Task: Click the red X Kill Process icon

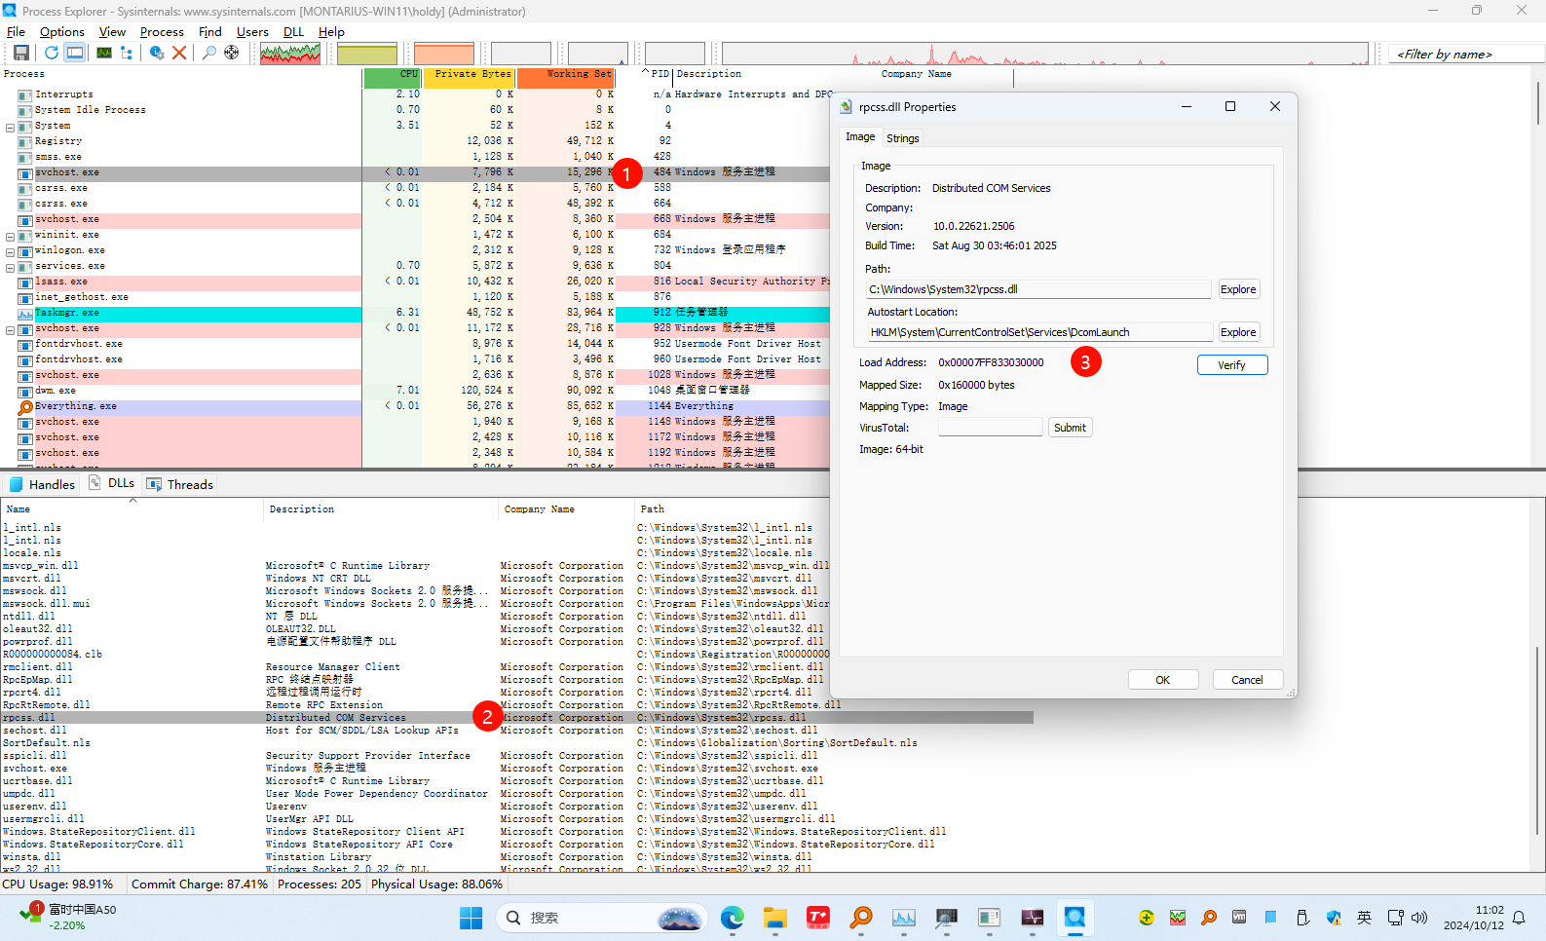Action: coord(179,53)
